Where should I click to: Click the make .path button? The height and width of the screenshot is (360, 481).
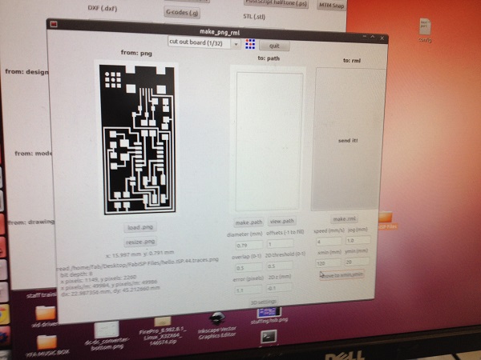[249, 222]
